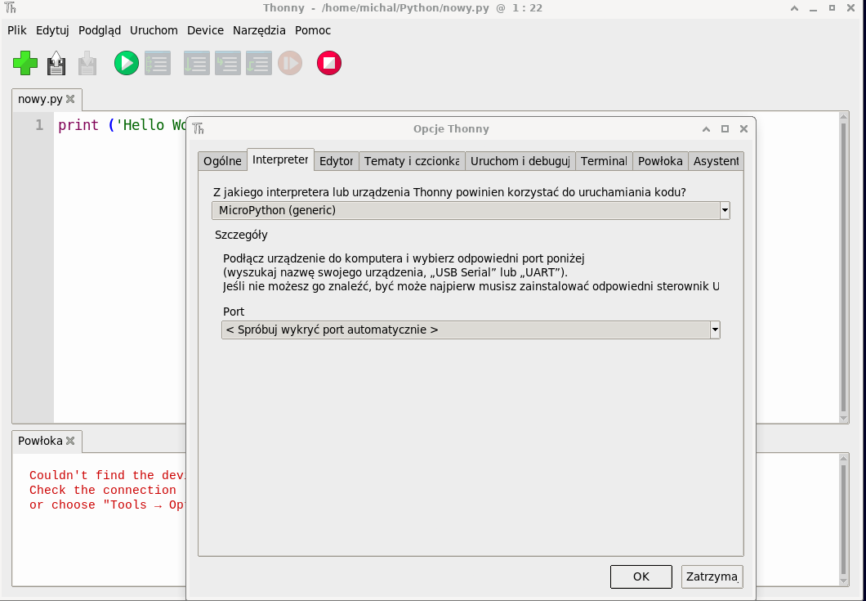Viewport: 866px width, 601px height.
Task: Click "Check the connection" shell line
Action: [103, 491]
